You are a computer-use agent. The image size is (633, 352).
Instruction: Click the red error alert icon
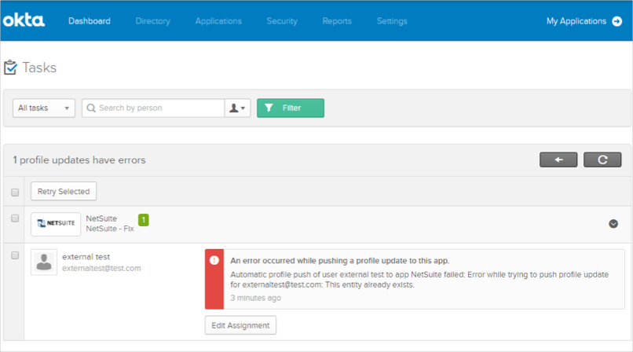[214, 261]
